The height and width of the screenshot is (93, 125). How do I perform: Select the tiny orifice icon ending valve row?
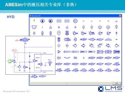coord(116,40)
